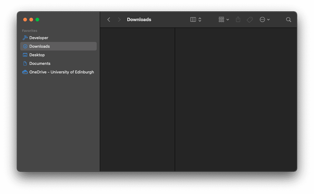This screenshot has height=194, width=314.
Task: Go to Documents in the sidebar
Action: point(40,63)
